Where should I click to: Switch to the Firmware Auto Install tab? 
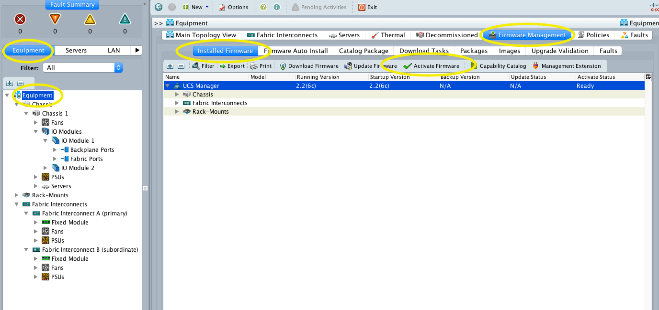tap(296, 51)
